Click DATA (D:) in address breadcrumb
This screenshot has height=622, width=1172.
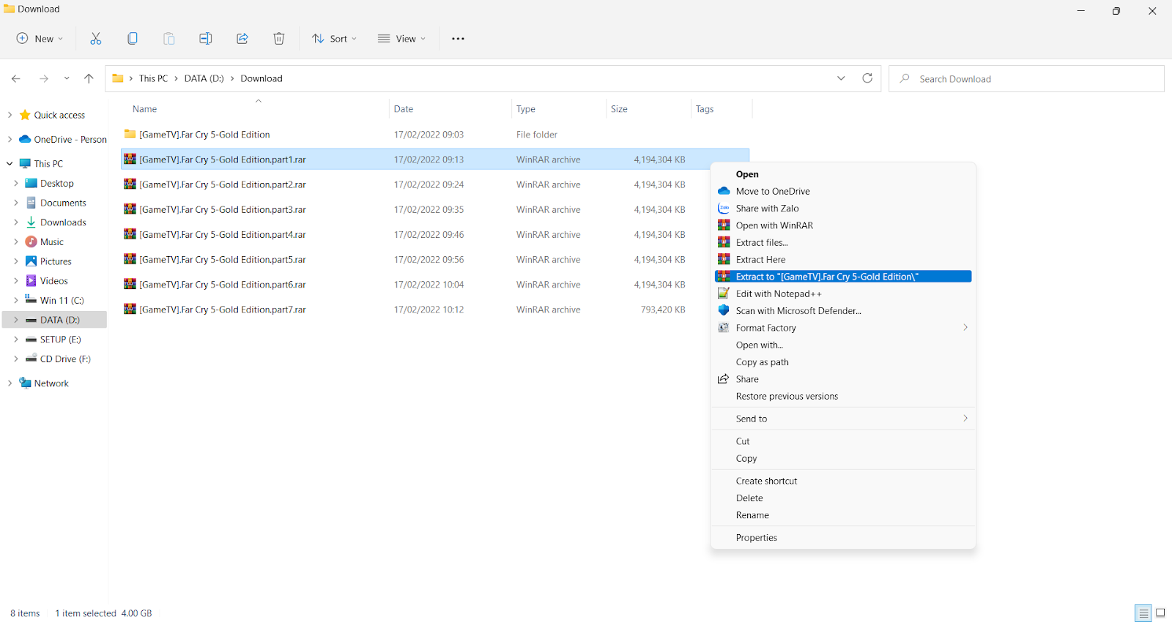point(204,78)
